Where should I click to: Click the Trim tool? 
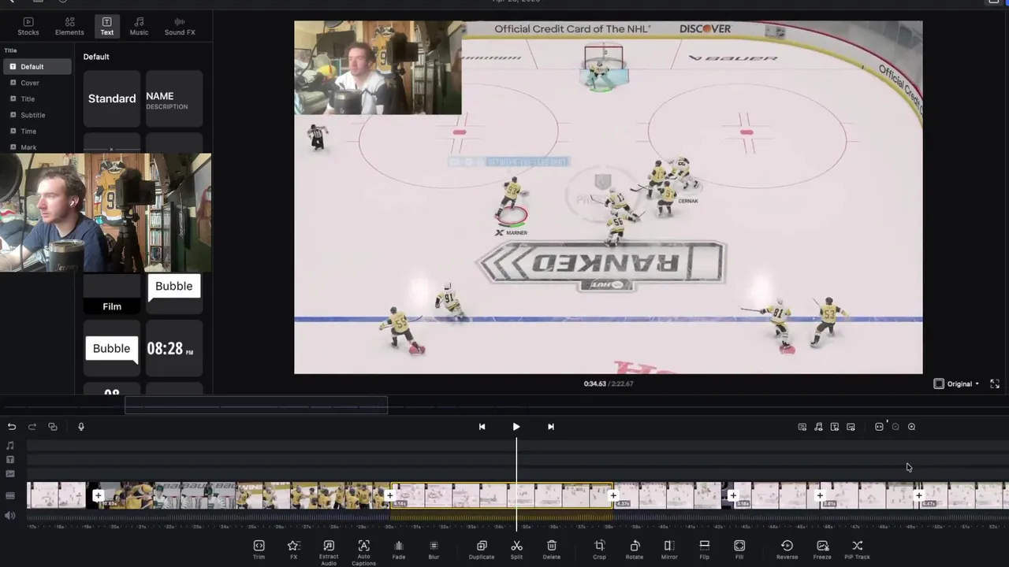pyautogui.click(x=259, y=550)
